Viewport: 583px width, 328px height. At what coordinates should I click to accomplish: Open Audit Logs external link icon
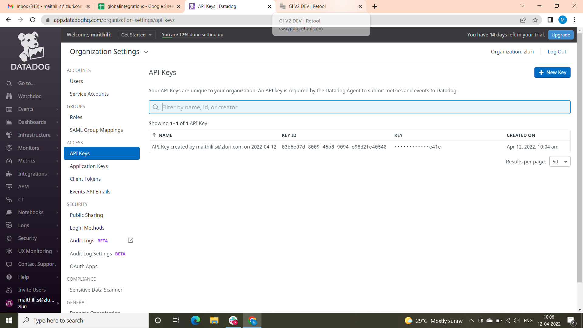pos(131,240)
